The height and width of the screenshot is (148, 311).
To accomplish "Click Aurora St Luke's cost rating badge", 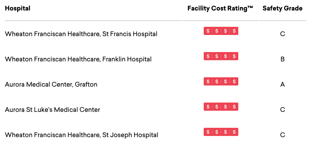I will (221, 106).
